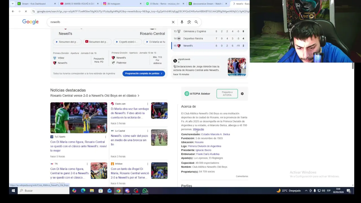Viewport: 361px width, 203px height.
Task: Open WhatsApp from taskbar
Action: 145,191
